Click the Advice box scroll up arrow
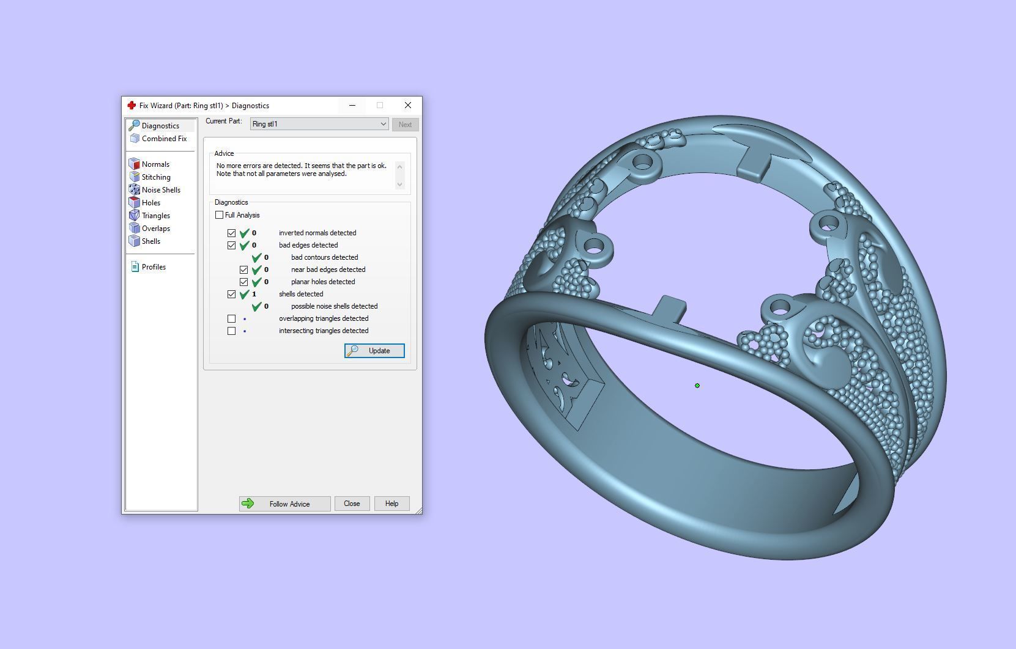 400,166
